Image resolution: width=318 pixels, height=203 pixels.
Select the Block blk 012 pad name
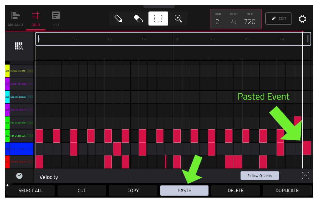18,110
